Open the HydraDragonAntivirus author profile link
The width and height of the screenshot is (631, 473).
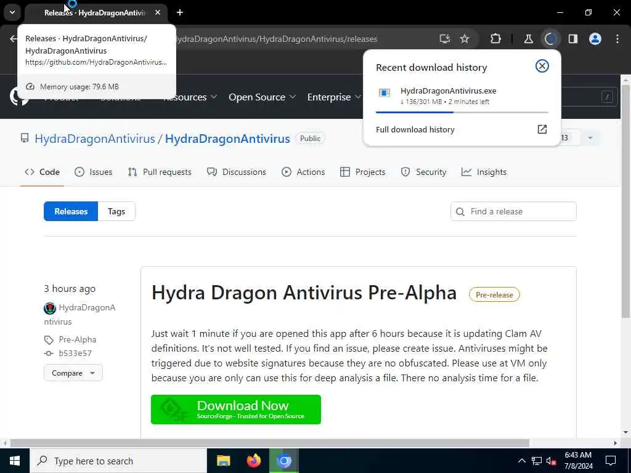[x=79, y=315]
